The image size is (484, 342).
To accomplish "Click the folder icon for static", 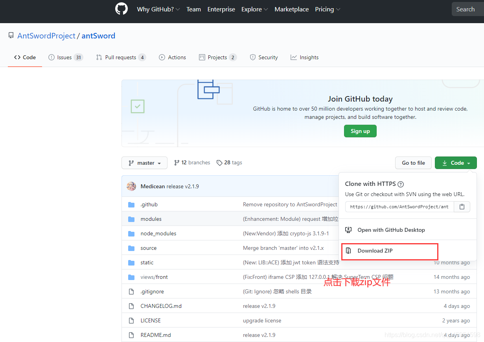I will pyautogui.click(x=131, y=262).
